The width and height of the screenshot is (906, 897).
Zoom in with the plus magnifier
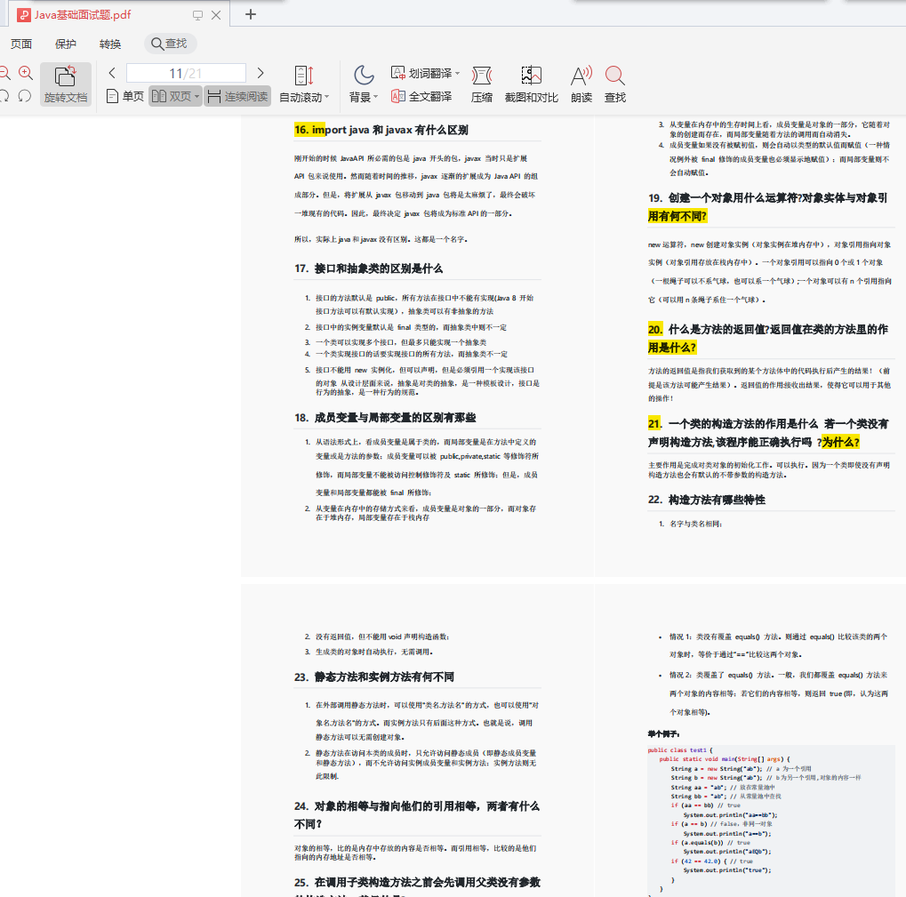pos(26,73)
